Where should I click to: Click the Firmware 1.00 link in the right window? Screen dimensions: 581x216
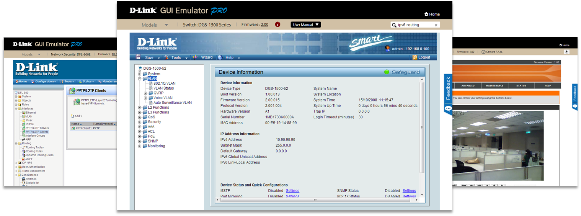click(x=472, y=52)
